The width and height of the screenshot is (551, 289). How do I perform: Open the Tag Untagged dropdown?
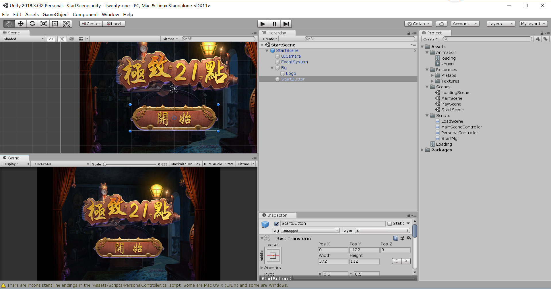pos(310,231)
